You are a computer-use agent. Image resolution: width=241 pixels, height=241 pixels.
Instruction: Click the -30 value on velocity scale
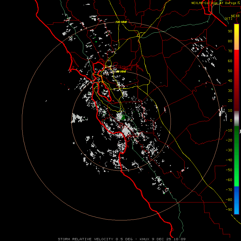229,150
